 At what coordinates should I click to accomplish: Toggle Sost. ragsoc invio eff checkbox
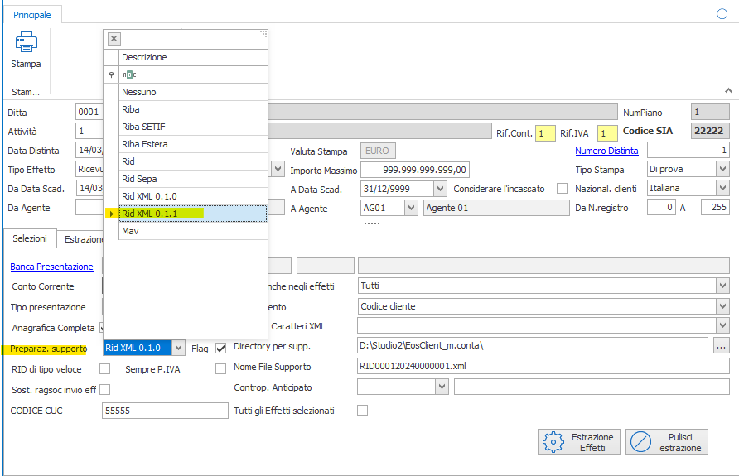[x=104, y=390]
